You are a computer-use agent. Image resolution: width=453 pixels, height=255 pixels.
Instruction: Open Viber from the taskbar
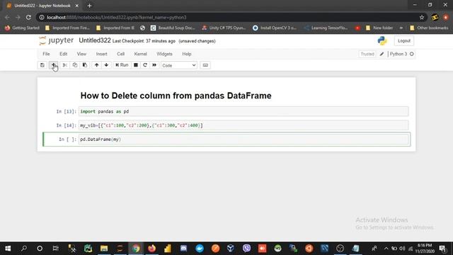point(246,249)
